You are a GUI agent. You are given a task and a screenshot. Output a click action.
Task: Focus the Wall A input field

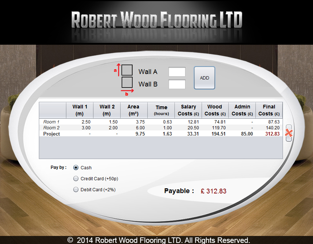pyautogui.click(x=177, y=72)
